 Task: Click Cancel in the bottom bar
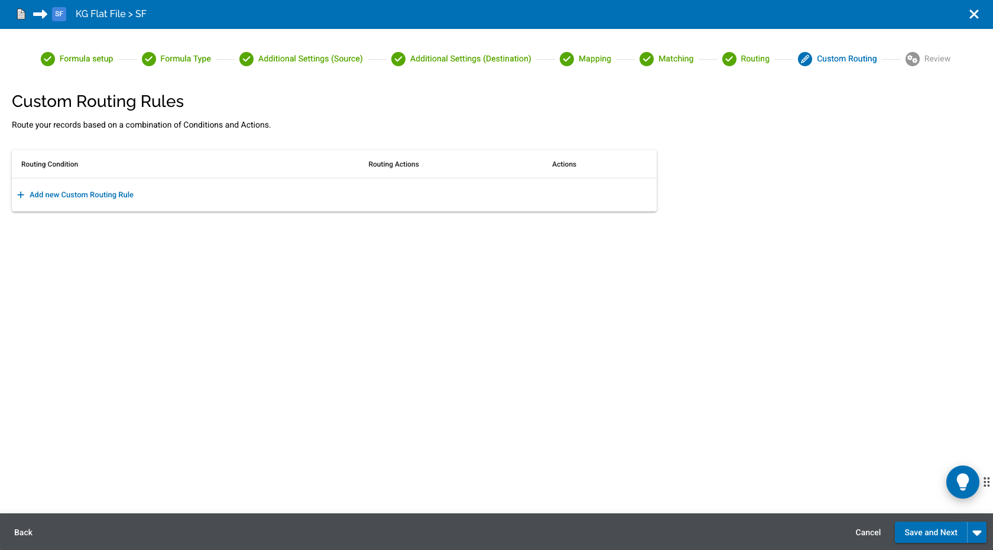[868, 532]
